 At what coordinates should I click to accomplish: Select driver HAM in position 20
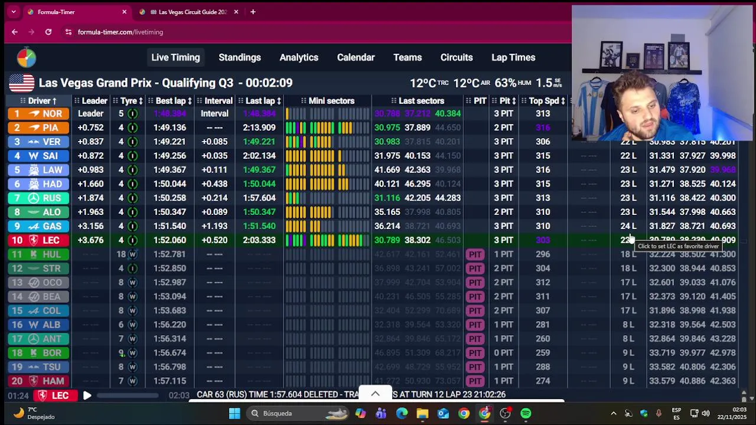point(39,381)
